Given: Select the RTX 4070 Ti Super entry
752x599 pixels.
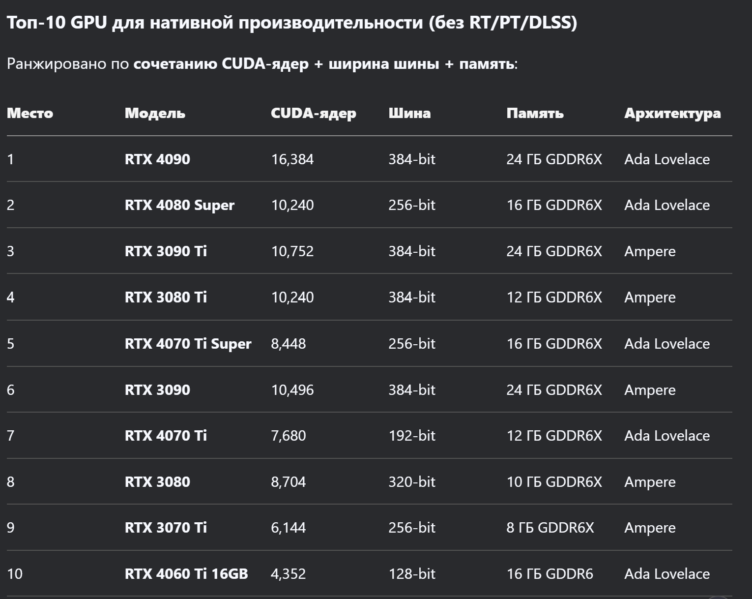Looking at the screenshot, I should point(188,343).
